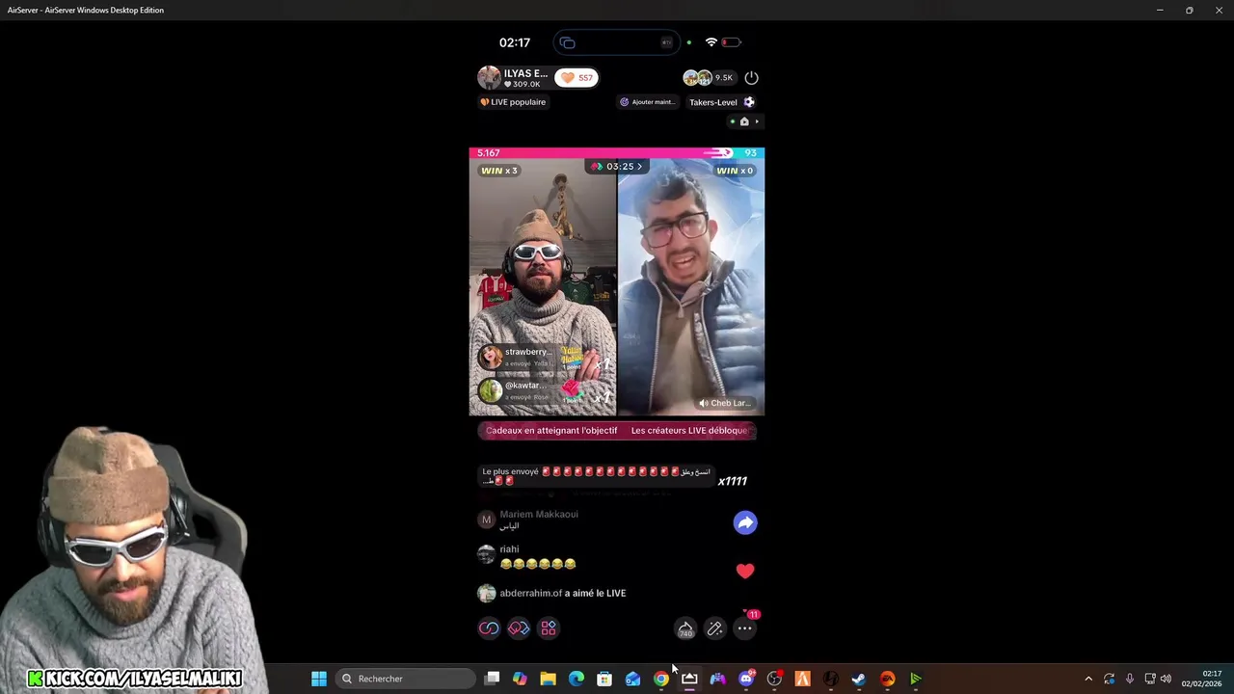Tap the Cheb Lar... sound label
The width and height of the screenshot is (1234, 694).
pos(725,403)
